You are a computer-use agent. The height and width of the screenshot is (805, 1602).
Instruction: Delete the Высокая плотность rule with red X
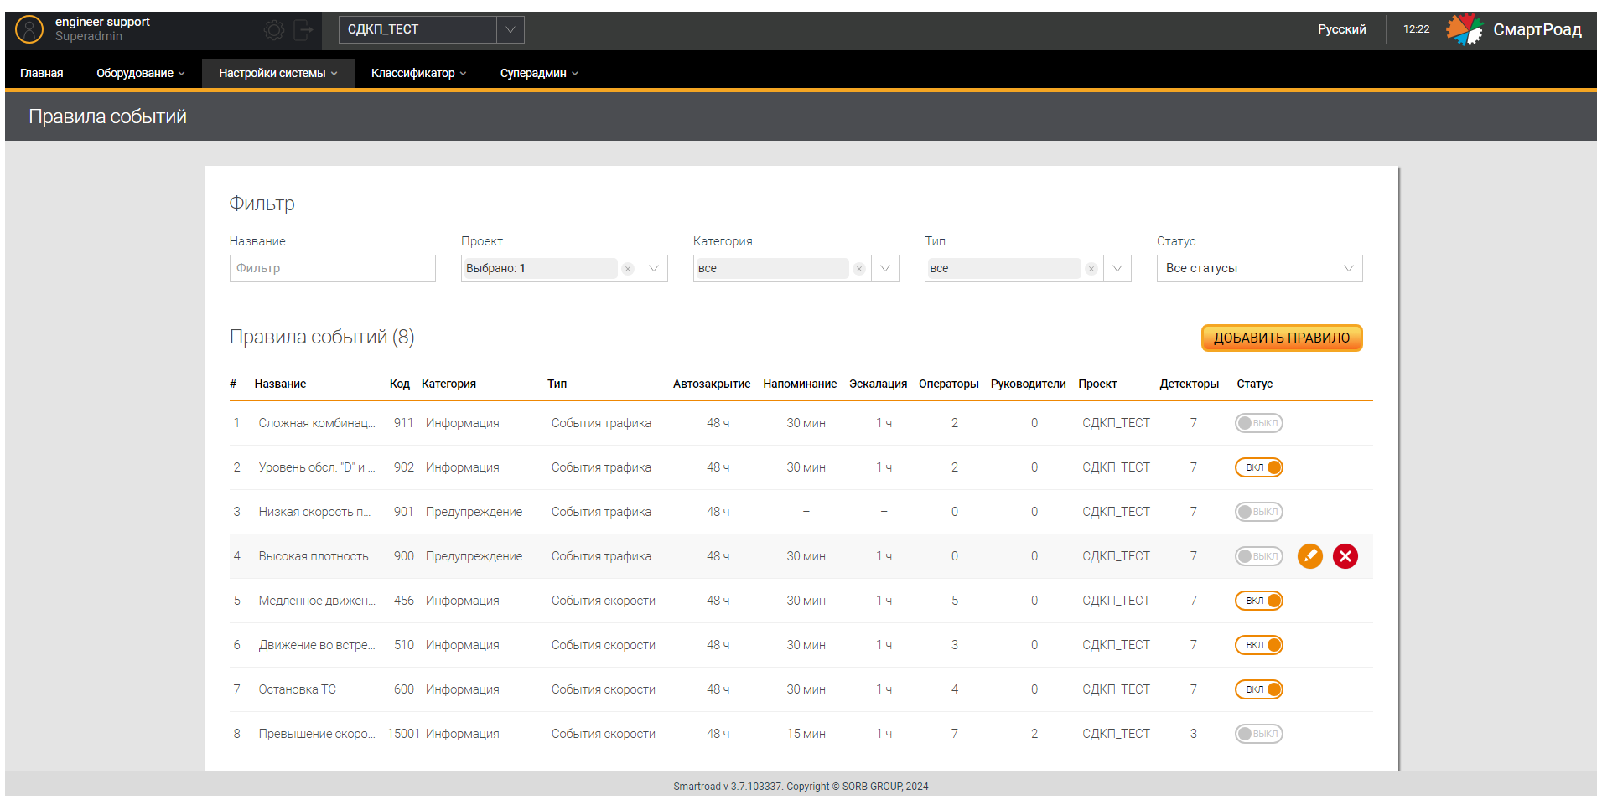coord(1345,556)
